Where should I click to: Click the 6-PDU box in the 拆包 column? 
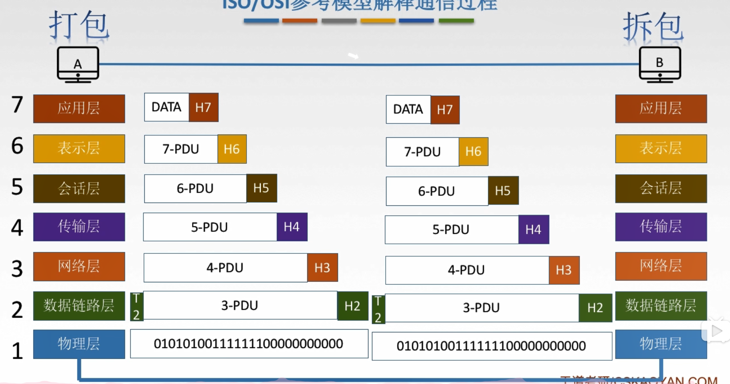[437, 191]
